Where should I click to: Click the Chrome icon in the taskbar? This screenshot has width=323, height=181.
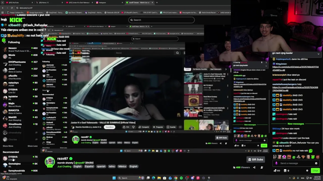coord(176,178)
